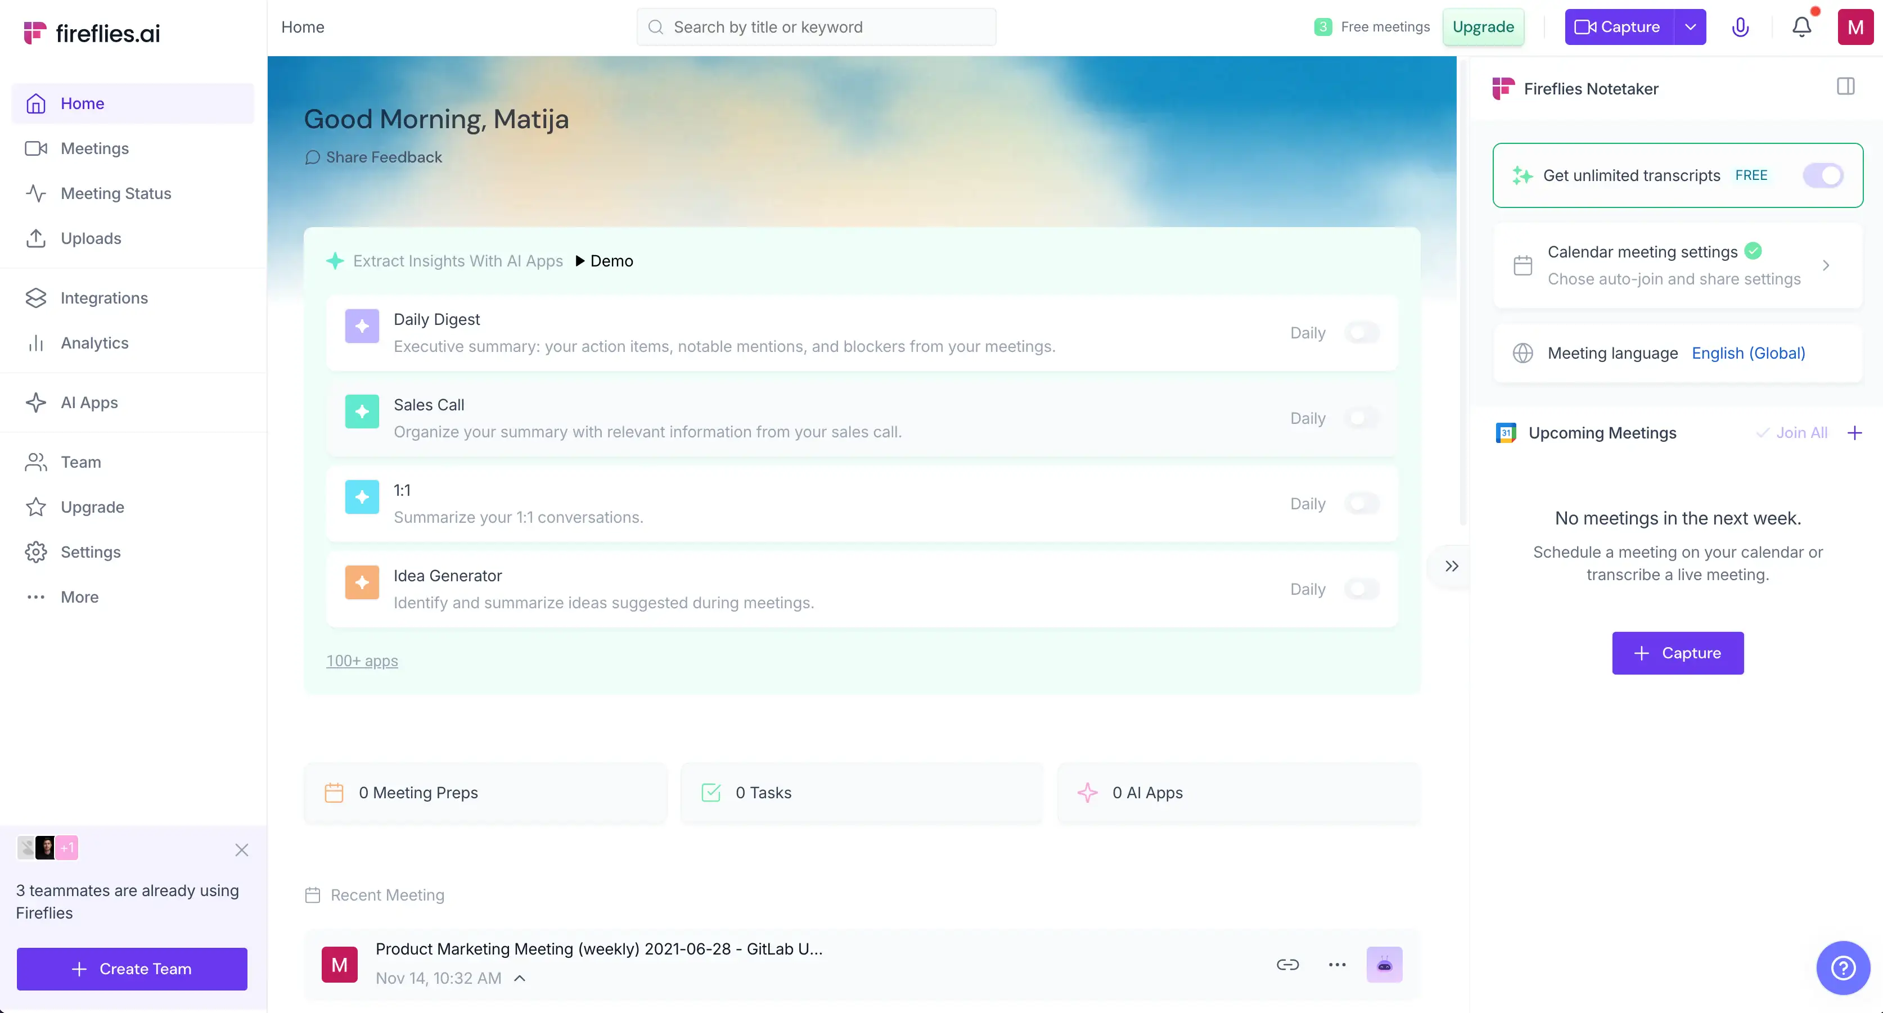This screenshot has width=1883, height=1013.
Task: Open the help question mark bubble
Action: [x=1843, y=967]
